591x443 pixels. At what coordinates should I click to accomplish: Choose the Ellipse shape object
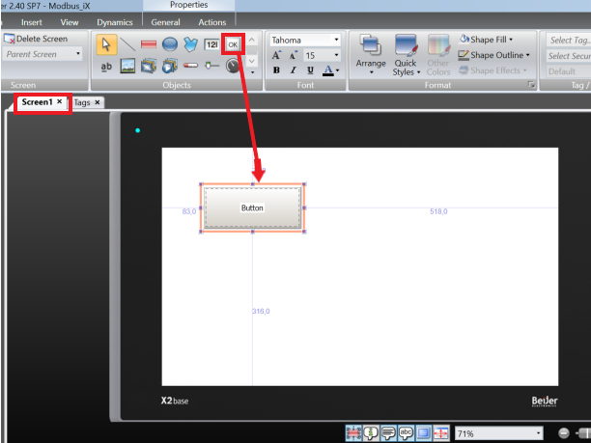[x=169, y=43]
